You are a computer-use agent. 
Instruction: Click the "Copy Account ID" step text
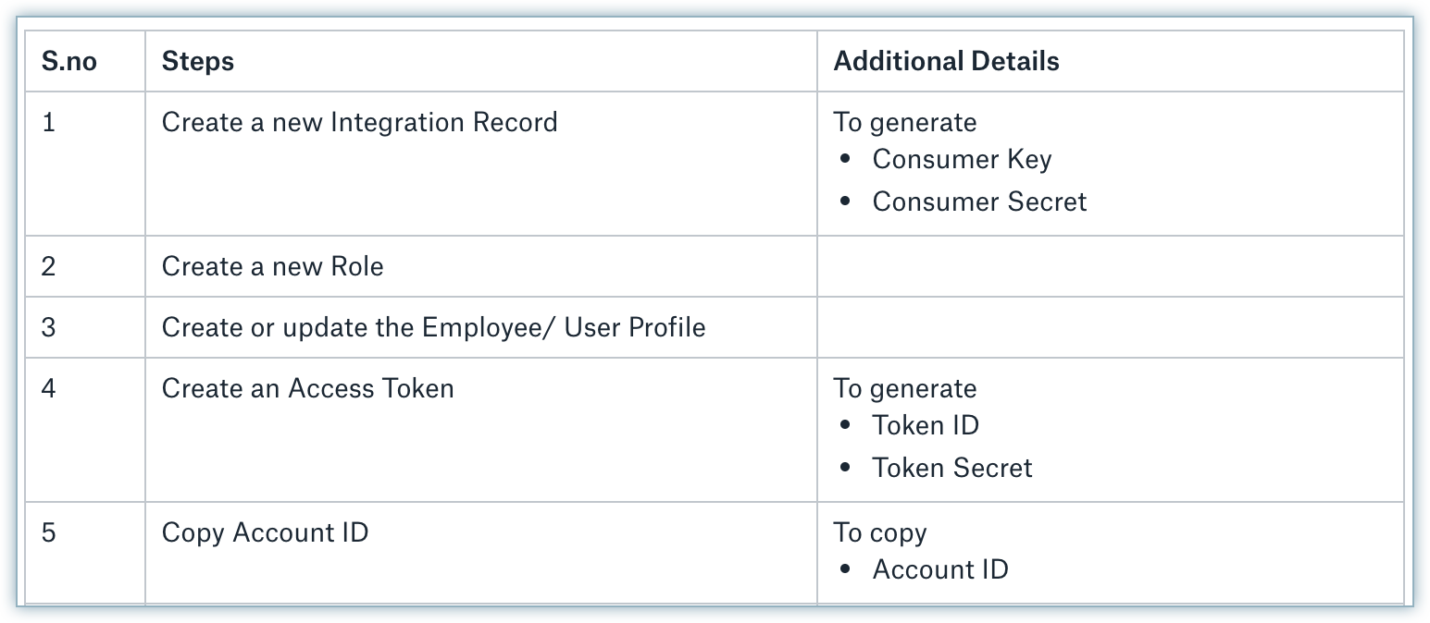point(265,533)
